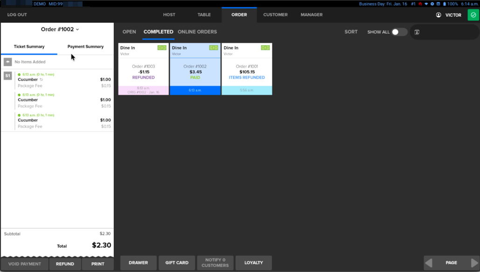Viewport: 480px width, 272px height.
Task: Click the S1 seat badge
Action: (x=7, y=76)
